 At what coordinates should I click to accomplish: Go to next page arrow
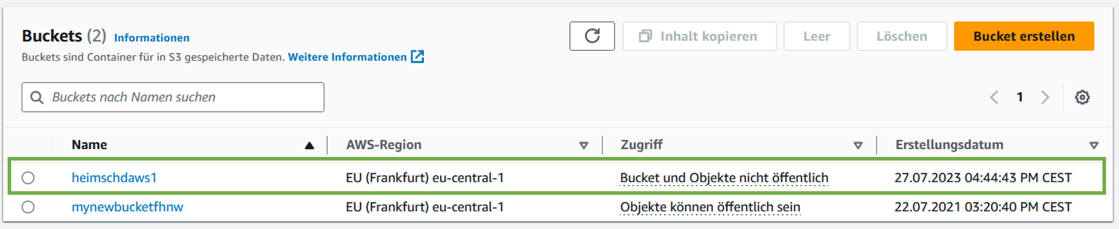[x=1045, y=97]
